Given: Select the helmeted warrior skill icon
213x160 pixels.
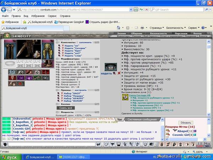Looking at the screenshot, I should pyautogui.click(x=12, y=84).
